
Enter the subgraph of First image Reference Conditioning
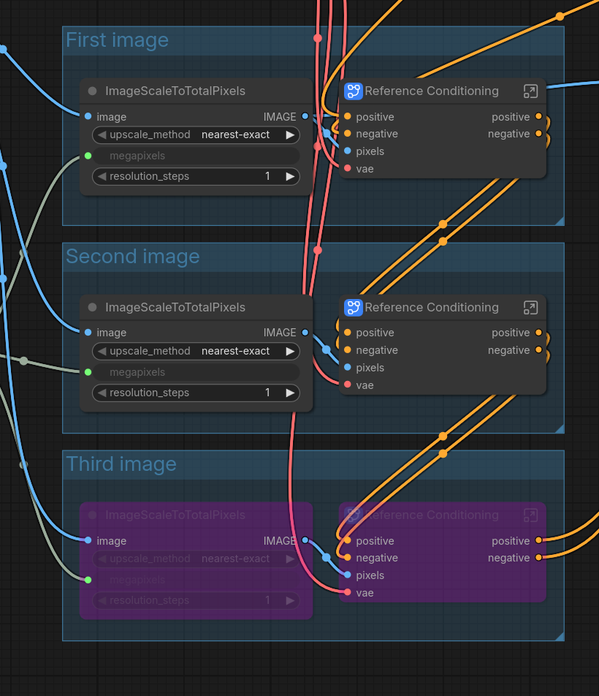pyautogui.click(x=530, y=91)
